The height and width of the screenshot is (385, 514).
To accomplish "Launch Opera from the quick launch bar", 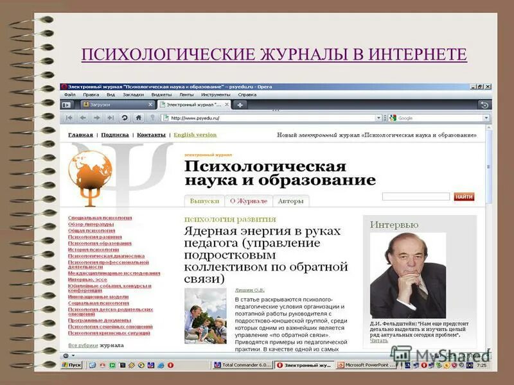I will click(170, 365).
